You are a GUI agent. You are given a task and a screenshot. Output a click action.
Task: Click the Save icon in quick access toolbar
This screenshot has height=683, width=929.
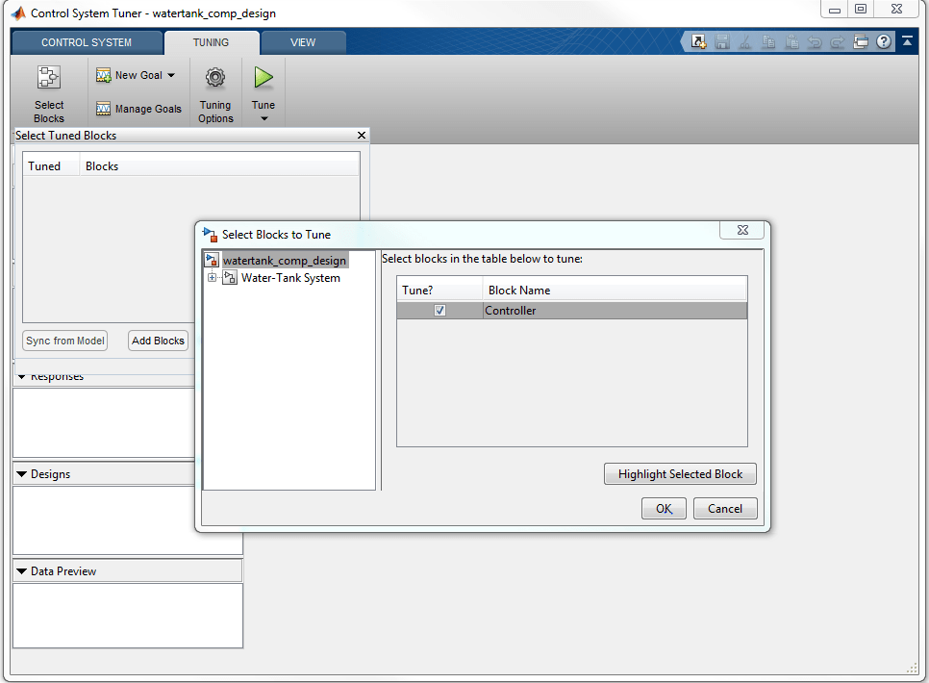(721, 41)
